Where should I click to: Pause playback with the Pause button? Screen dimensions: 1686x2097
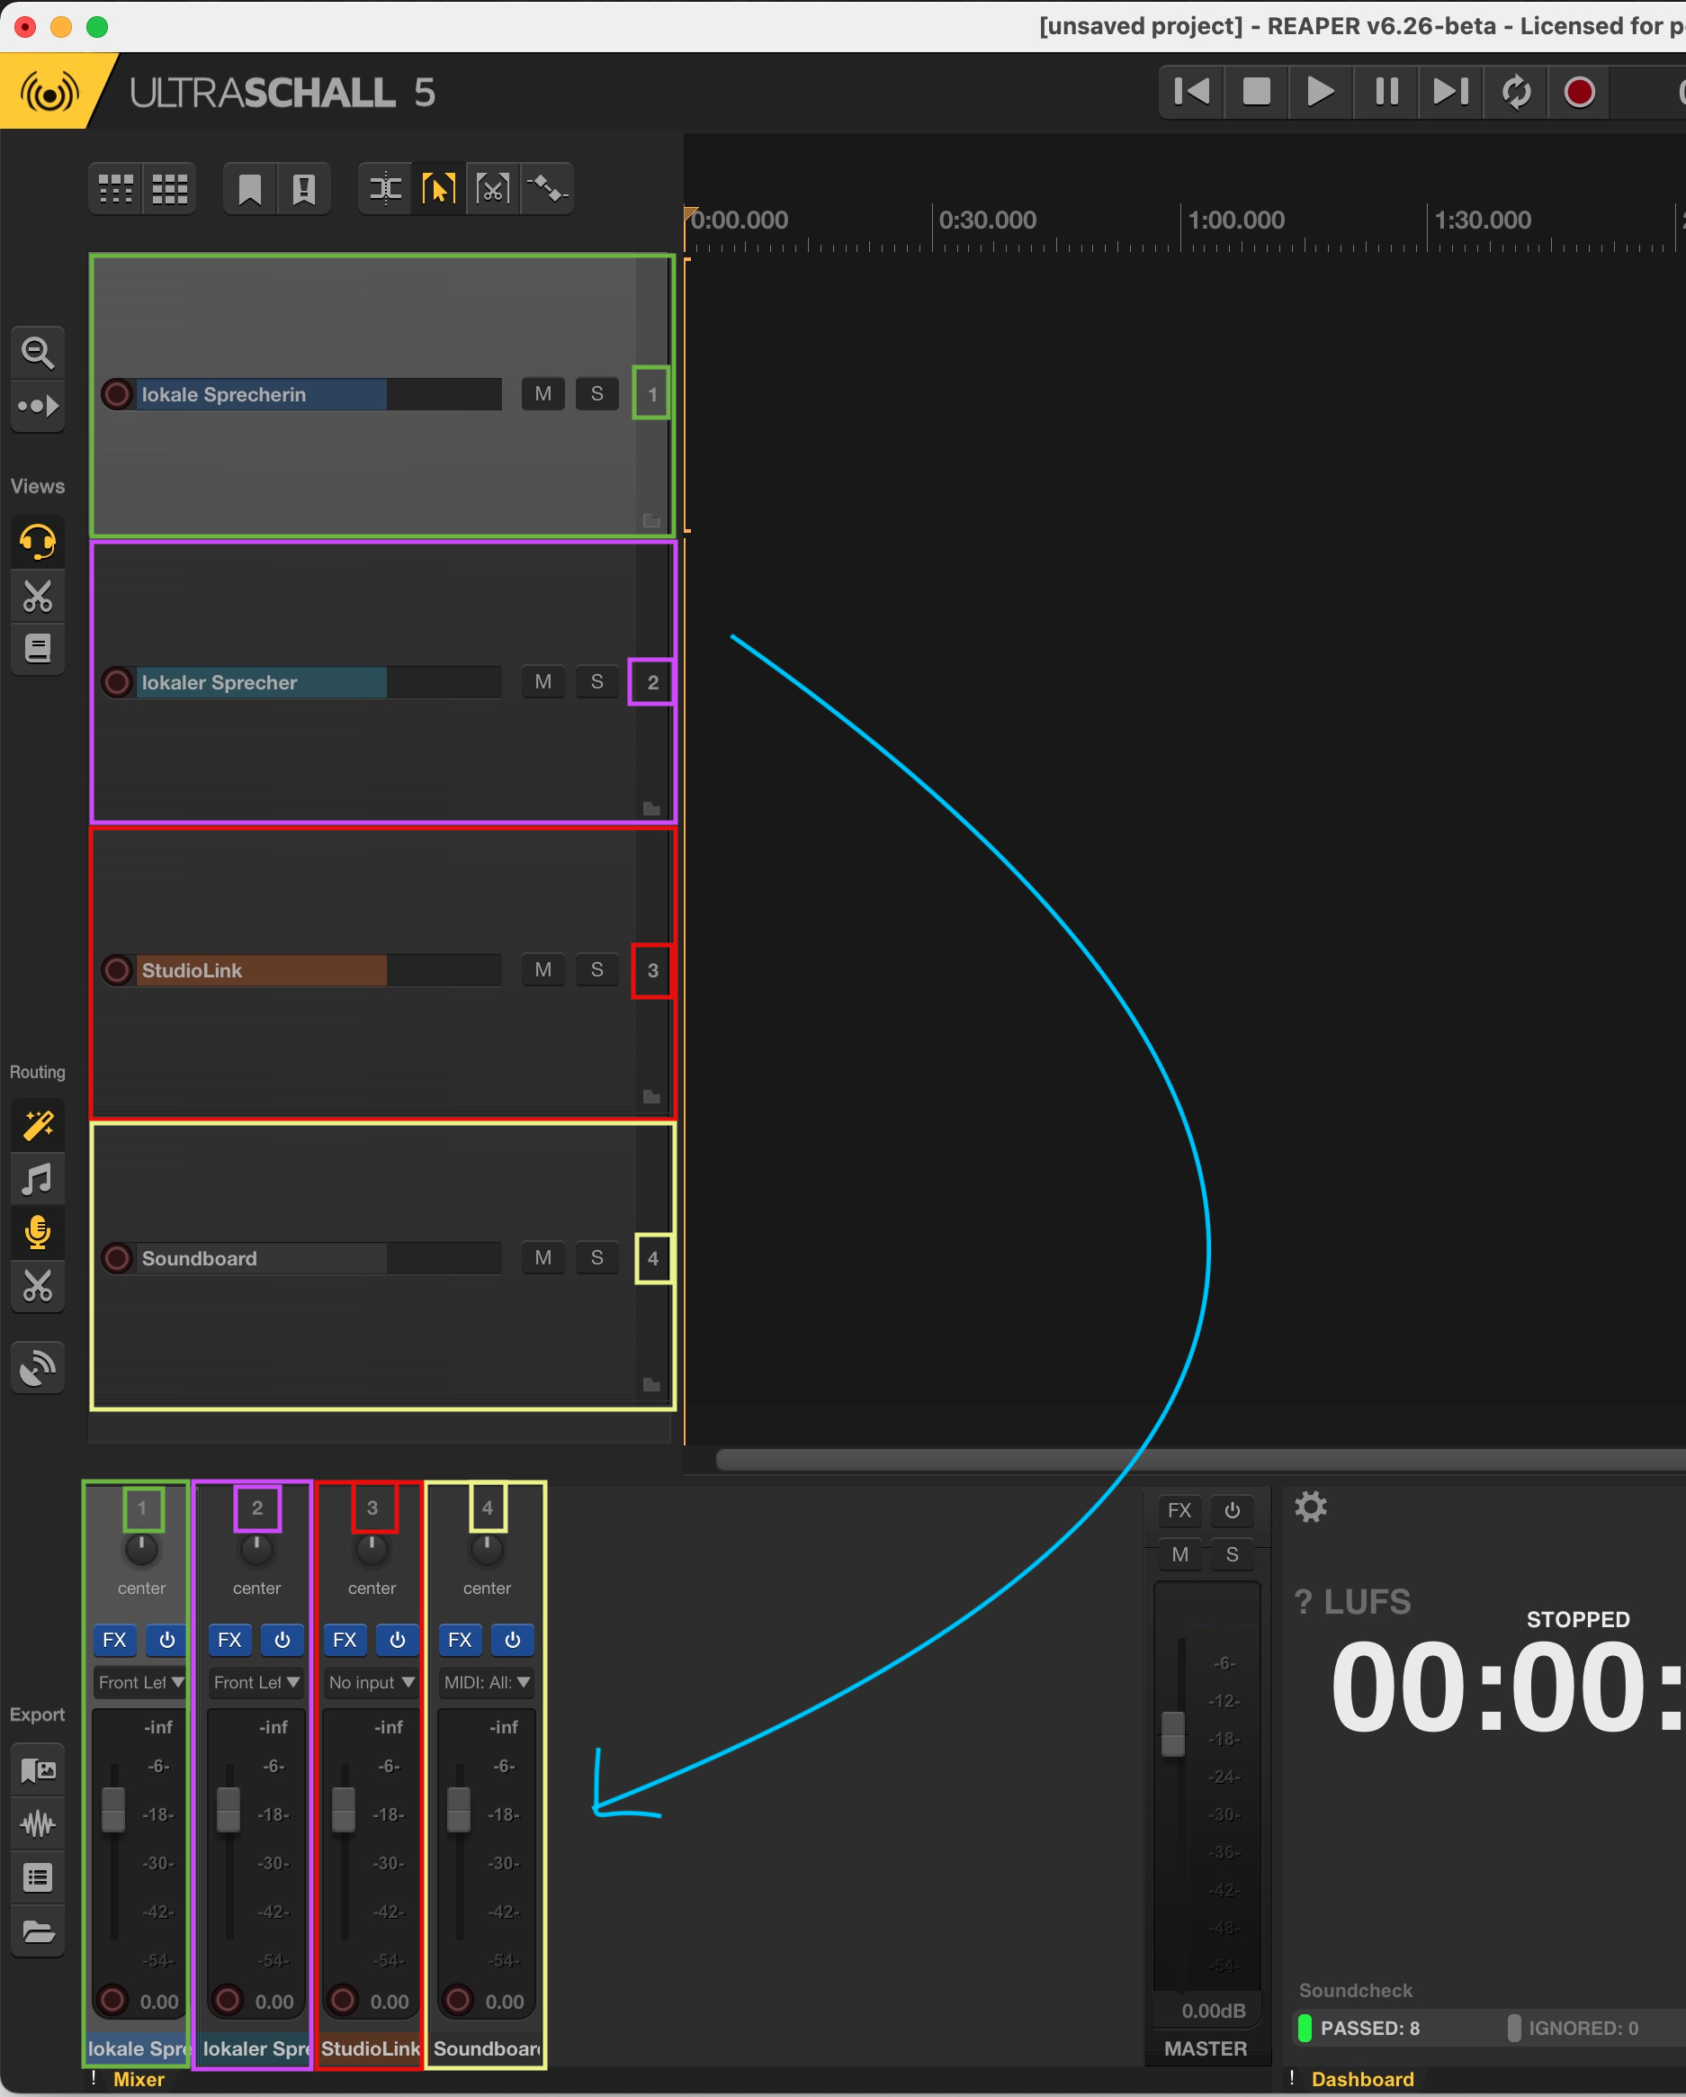click(x=1386, y=92)
